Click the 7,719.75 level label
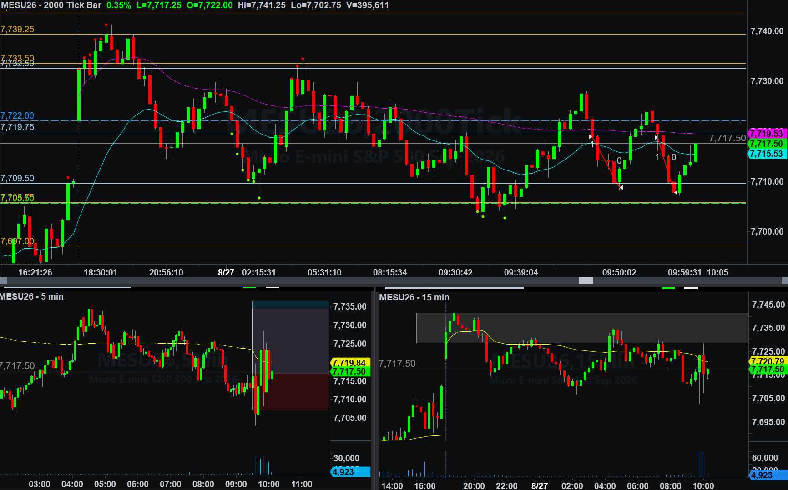The height and width of the screenshot is (490, 788). [17, 127]
